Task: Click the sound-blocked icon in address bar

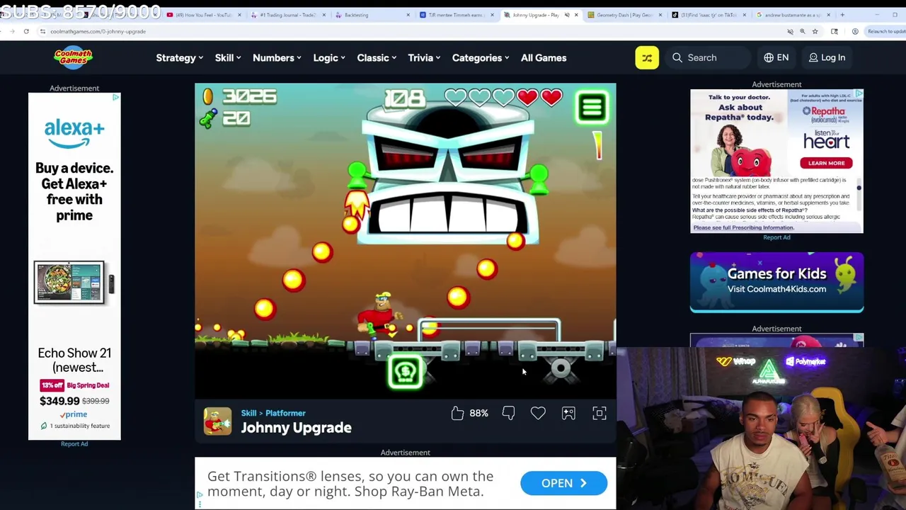Action: (x=790, y=31)
